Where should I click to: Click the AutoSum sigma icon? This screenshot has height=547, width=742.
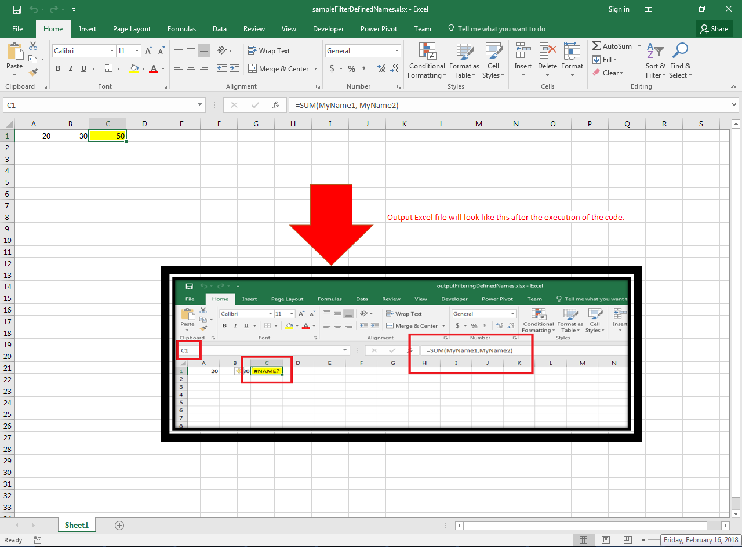[596, 46]
